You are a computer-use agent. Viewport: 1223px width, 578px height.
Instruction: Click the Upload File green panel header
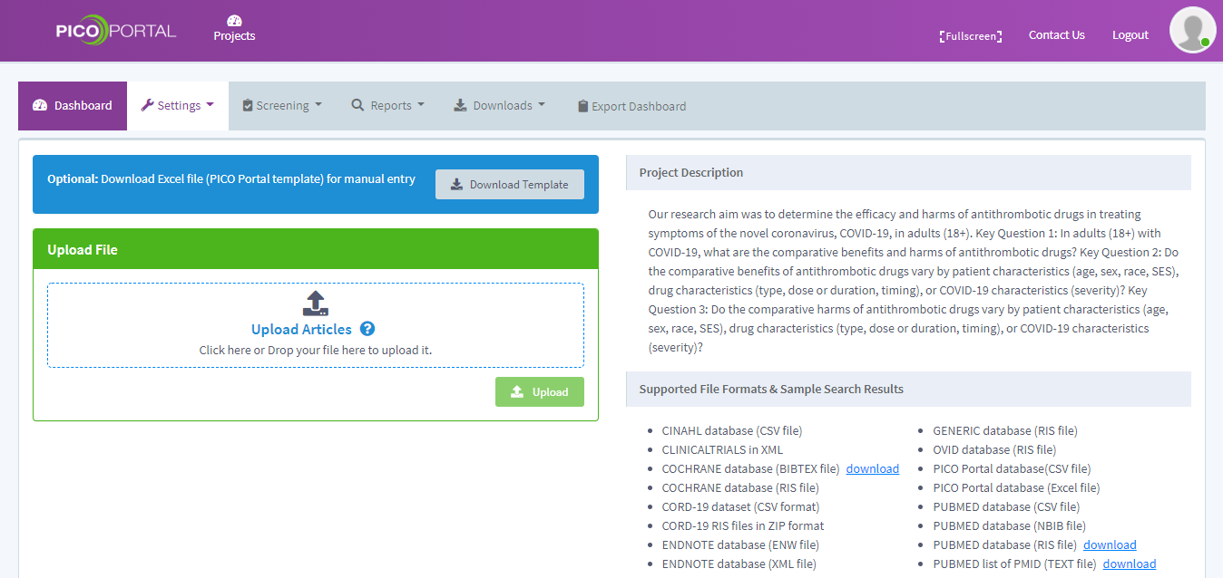(316, 249)
